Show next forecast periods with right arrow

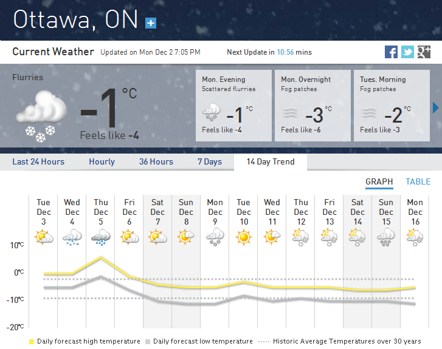(x=435, y=108)
